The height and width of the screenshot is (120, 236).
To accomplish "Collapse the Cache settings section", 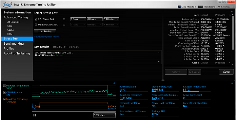I will (x=229, y=63).
